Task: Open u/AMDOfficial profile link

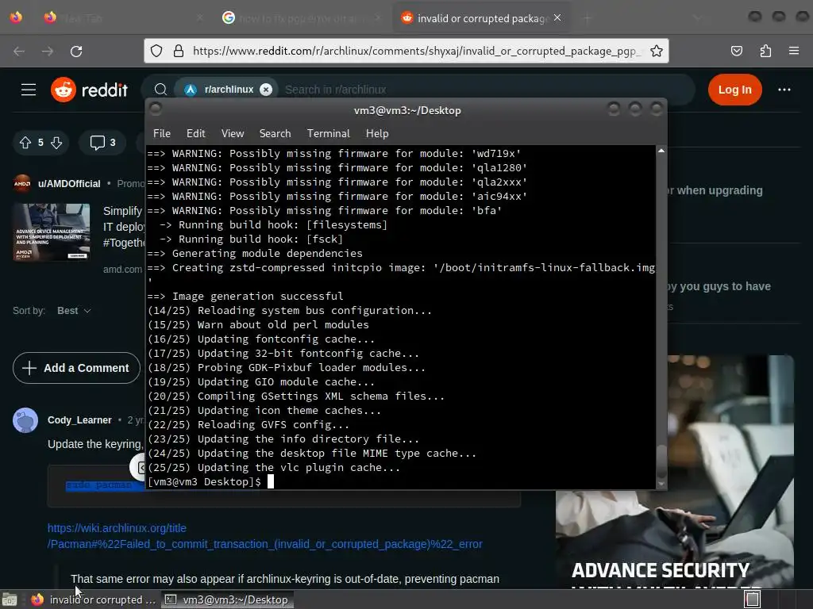Action: tap(69, 184)
